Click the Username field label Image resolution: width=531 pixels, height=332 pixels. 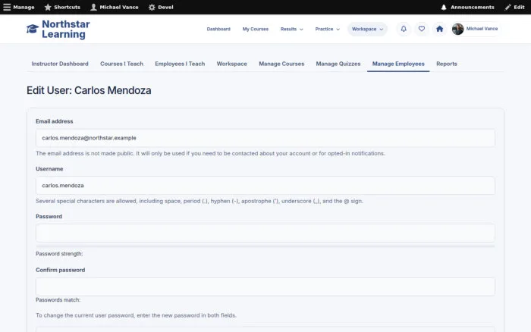point(49,168)
